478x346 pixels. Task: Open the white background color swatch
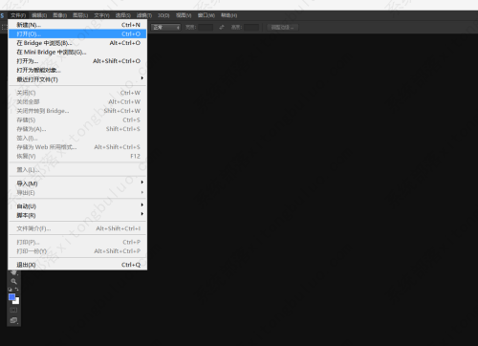pyautogui.click(x=16, y=301)
